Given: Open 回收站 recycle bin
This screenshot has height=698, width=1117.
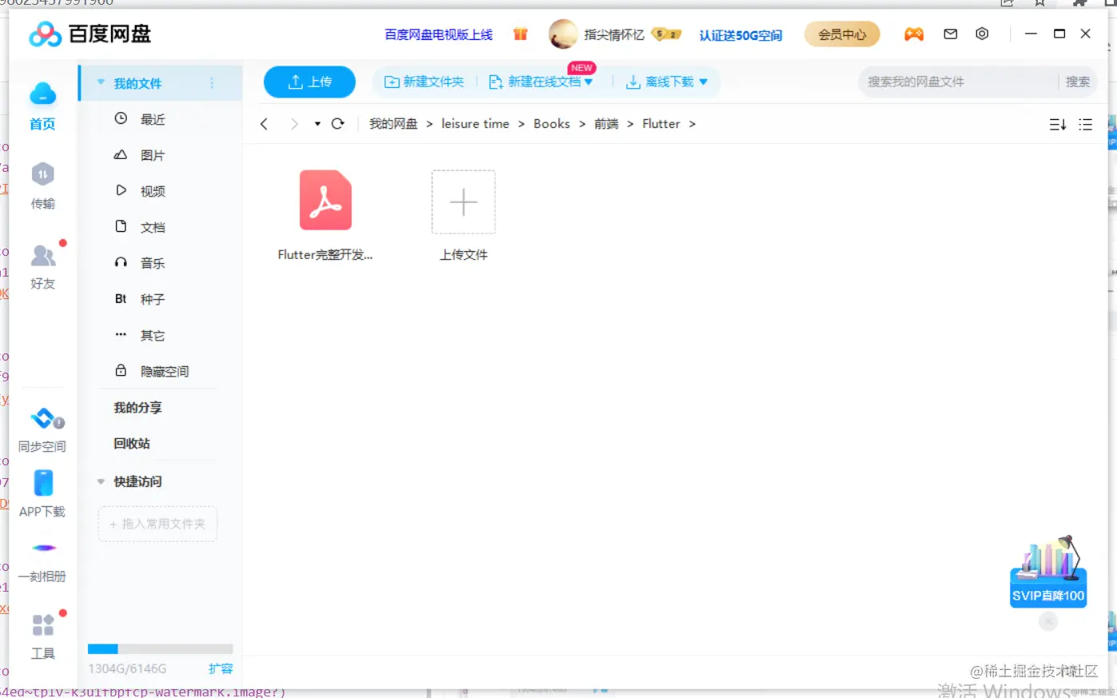Looking at the screenshot, I should [132, 444].
